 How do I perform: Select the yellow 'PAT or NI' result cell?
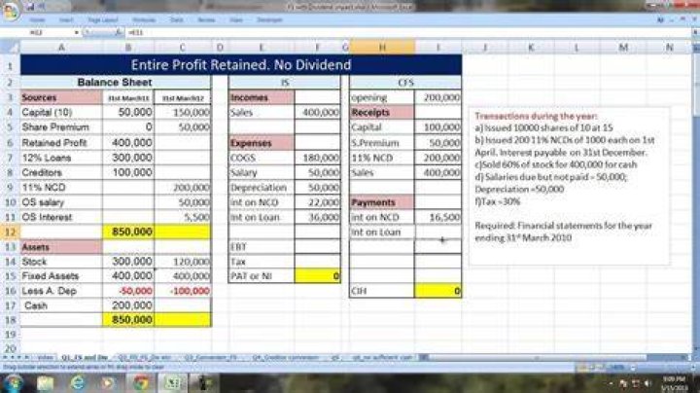(x=317, y=276)
